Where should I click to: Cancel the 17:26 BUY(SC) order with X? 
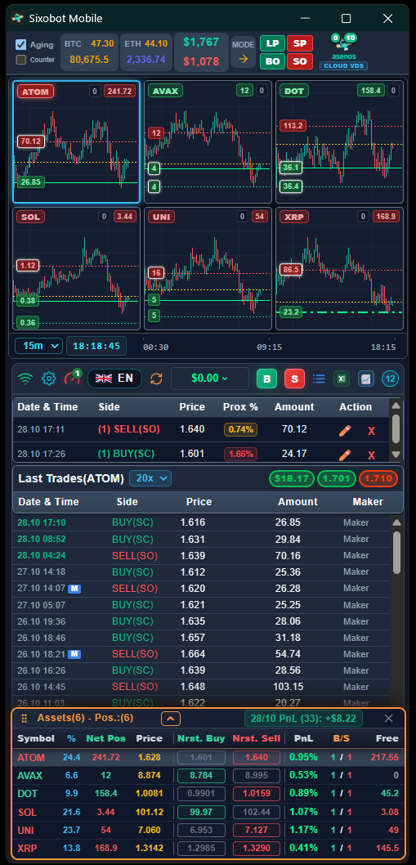coord(371,455)
